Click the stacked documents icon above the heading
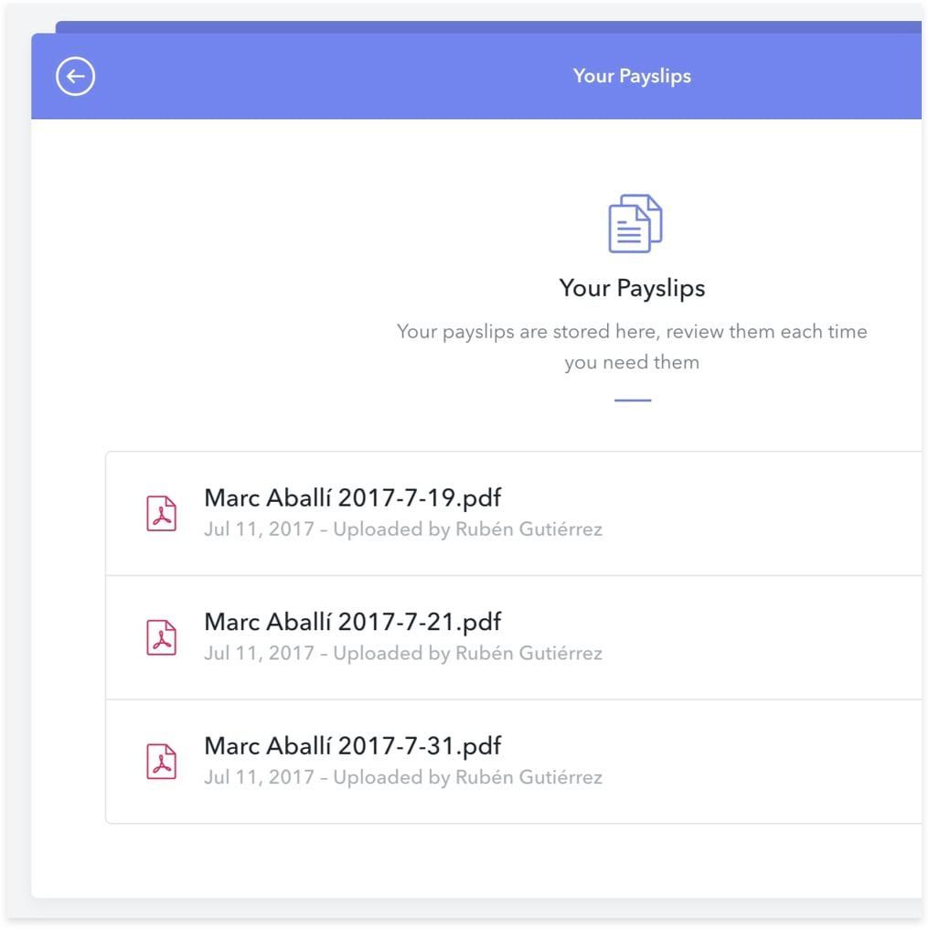This screenshot has width=929, height=929. (x=635, y=223)
